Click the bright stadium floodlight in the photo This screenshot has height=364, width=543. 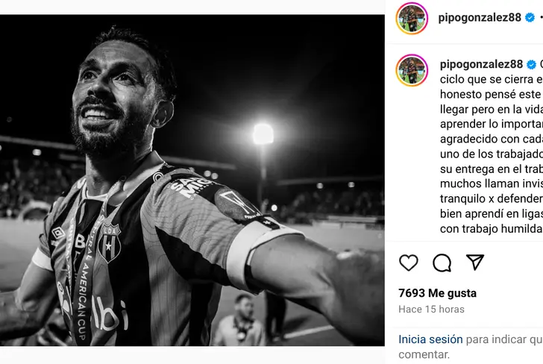[x=263, y=134]
